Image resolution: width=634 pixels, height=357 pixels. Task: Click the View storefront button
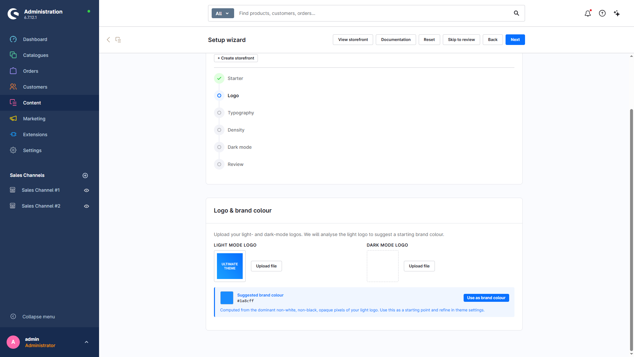353,40
